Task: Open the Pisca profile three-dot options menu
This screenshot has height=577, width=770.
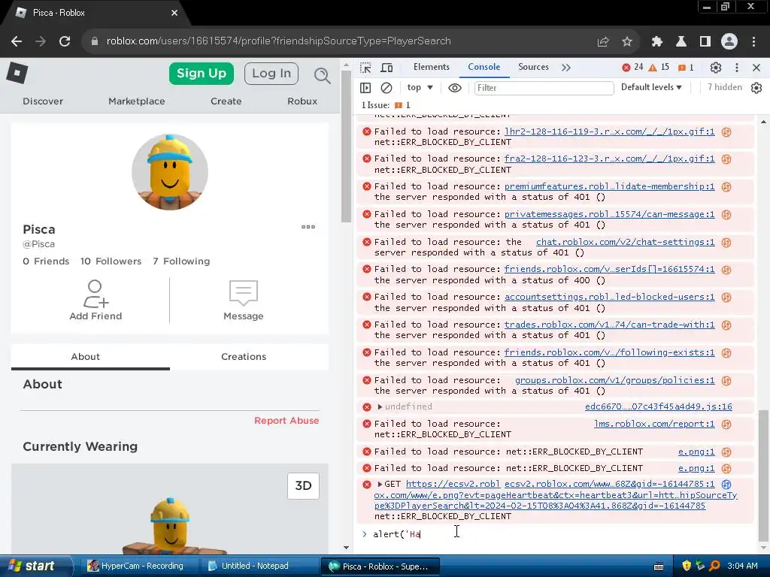Action: pos(308,227)
